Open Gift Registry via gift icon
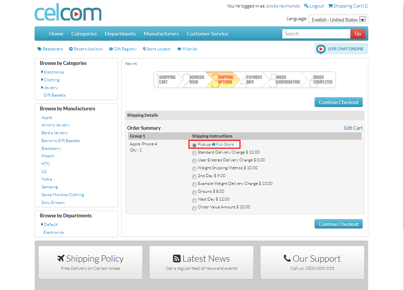The height and width of the screenshot is (290, 404). 111,49
